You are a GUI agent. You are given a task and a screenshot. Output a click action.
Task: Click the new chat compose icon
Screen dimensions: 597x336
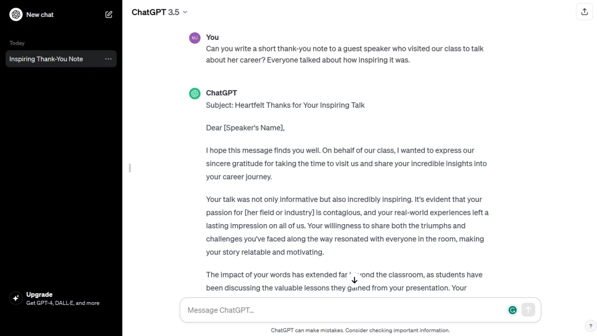109,15
